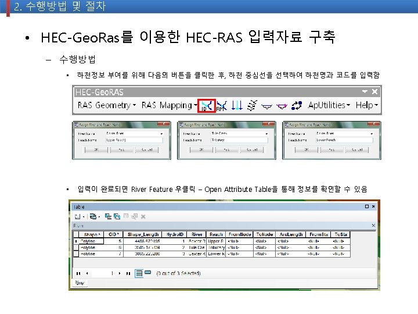418x314 pixels.
Task: Select the row selector for OID 7
Action: tap(76, 254)
